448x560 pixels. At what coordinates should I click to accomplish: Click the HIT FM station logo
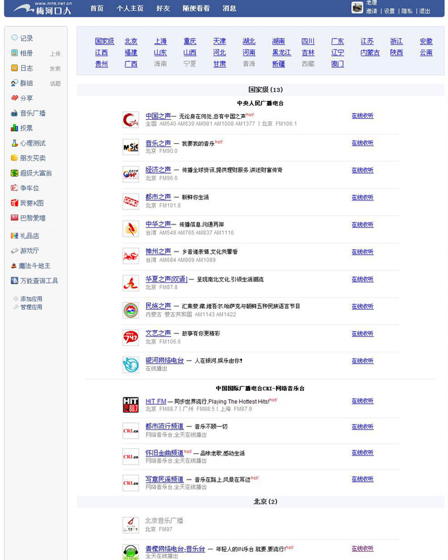[x=130, y=405]
